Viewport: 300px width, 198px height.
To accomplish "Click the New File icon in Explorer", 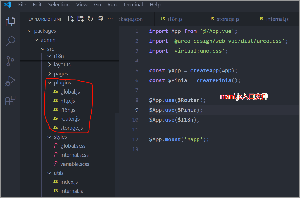I will click(x=71, y=19).
